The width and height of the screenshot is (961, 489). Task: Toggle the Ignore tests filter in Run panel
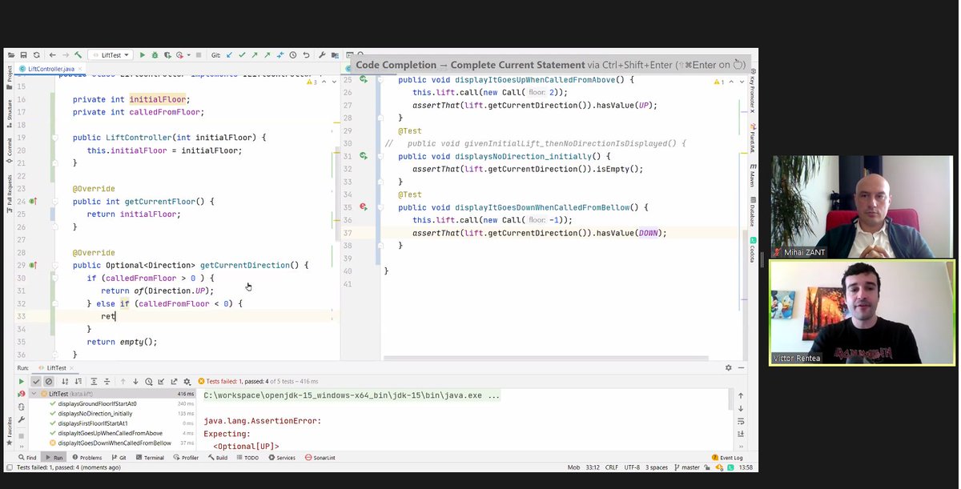pos(49,382)
